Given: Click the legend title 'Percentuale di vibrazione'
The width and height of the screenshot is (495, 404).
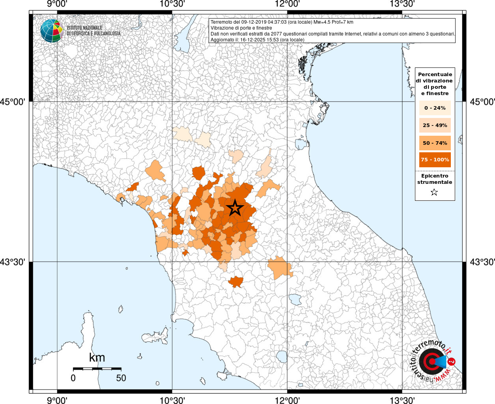Looking at the screenshot, I should (x=435, y=84).
